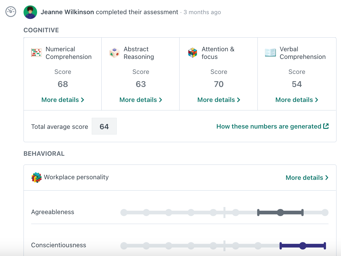Click the 3 months ago timestamp
This screenshot has height=256, width=341.
click(202, 12)
